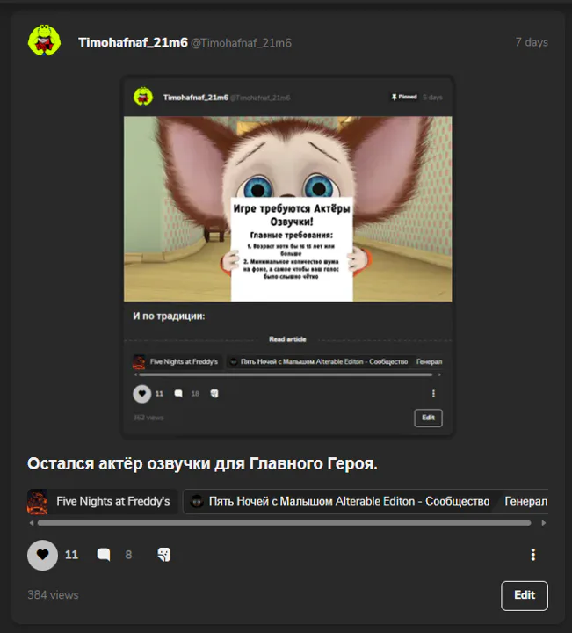This screenshot has width=572, height=633.
Task: Click '362 views' text in embedded post
Action: [x=148, y=418]
